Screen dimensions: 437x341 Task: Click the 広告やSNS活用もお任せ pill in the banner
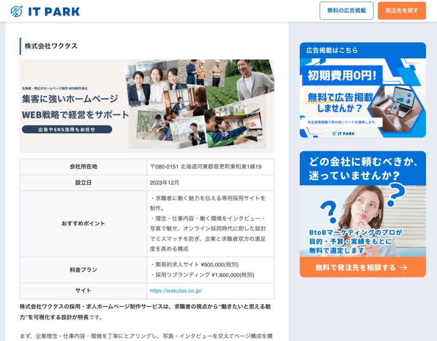coord(67,129)
